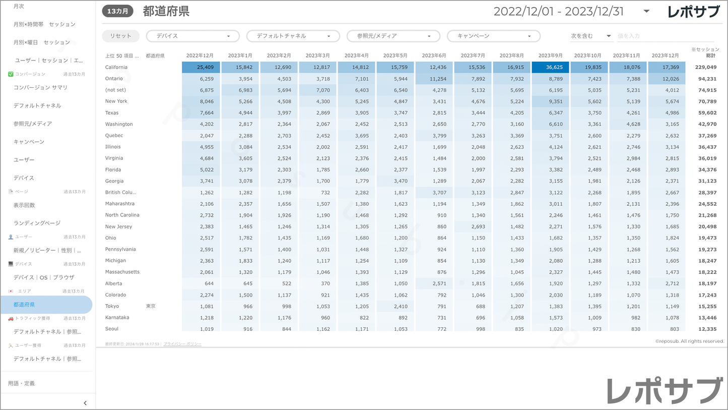Click the green checkmark conversion section icon

[11, 74]
